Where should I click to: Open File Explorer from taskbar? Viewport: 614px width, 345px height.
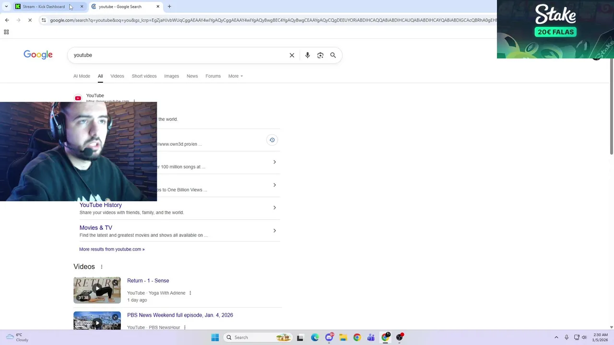tap(343, 337)
